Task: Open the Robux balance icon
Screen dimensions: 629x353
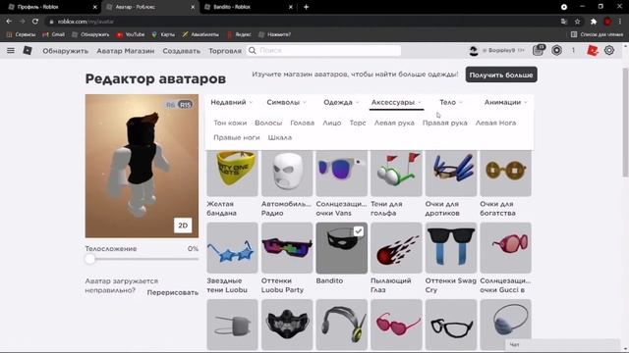Action: point(557,50)
